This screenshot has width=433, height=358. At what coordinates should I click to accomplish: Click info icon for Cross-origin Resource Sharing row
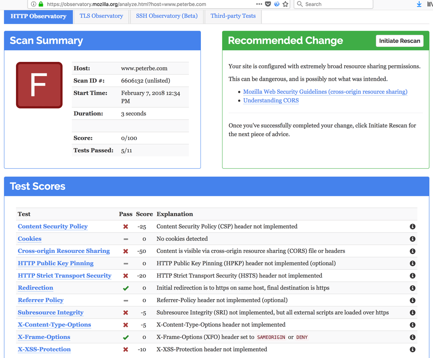[x=413, y=251]
